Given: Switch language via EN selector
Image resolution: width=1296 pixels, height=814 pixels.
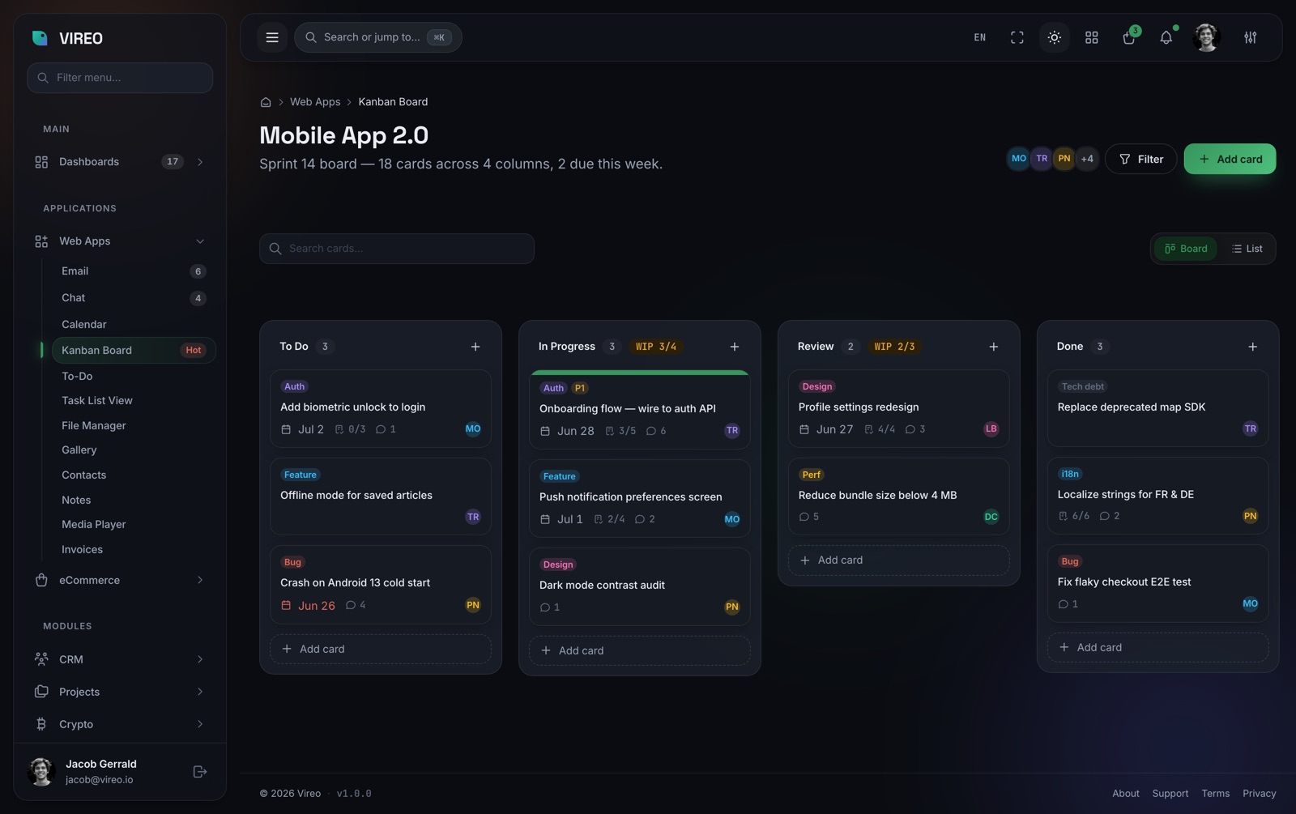Looking at the screenshot, I should (x=980, y=37).
